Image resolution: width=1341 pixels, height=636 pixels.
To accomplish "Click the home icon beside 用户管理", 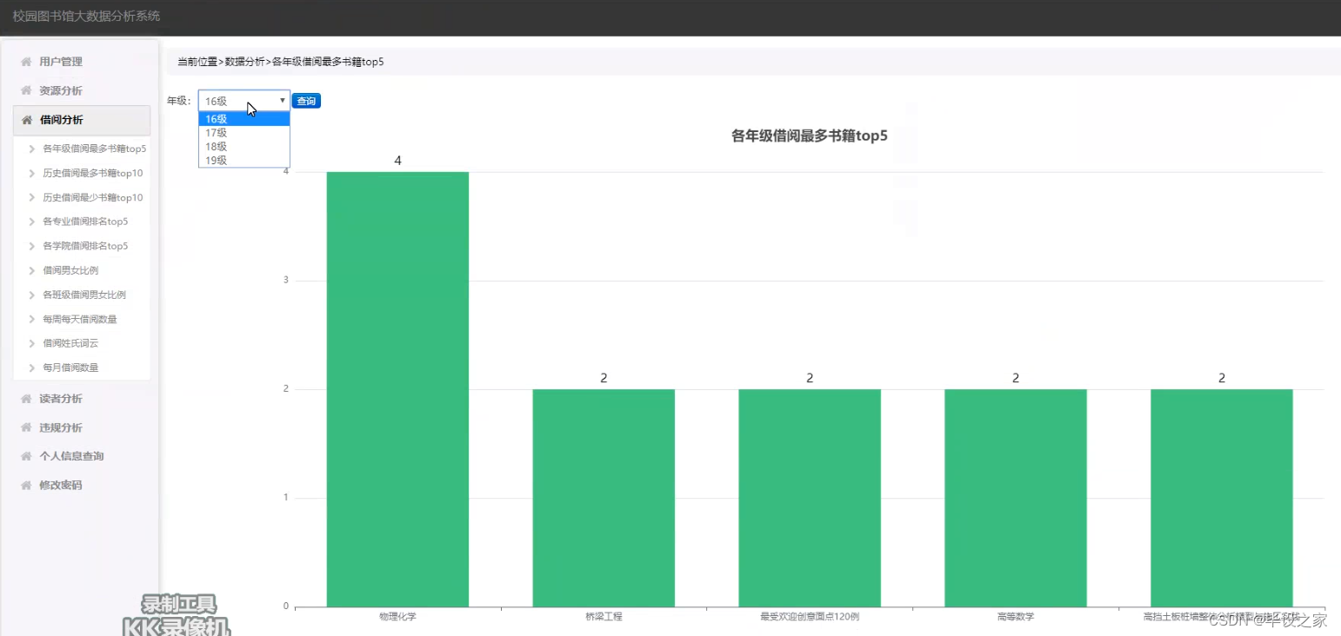I will point(27,62).
